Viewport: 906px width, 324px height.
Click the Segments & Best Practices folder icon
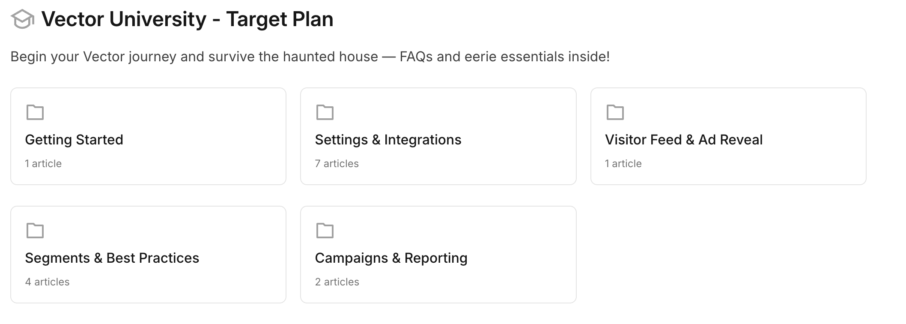[x=35, y=231]
